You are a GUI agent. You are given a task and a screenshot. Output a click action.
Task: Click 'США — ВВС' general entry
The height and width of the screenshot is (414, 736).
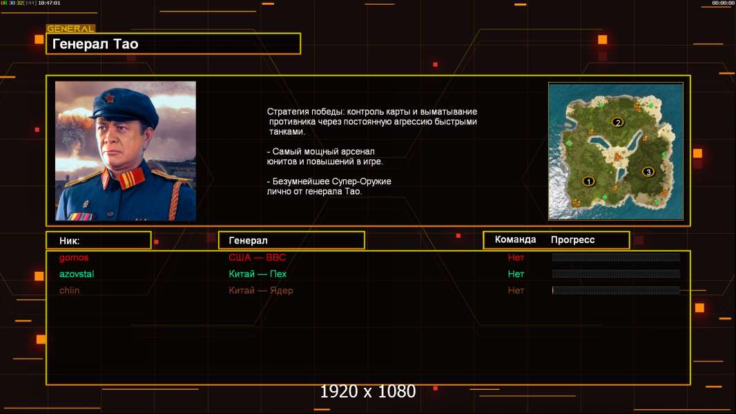click(x=258, y=257)
